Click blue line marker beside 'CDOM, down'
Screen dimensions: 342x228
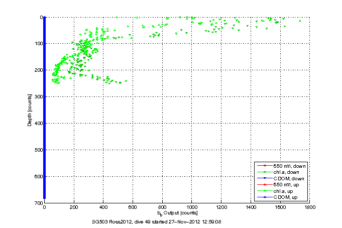point(265,178)
